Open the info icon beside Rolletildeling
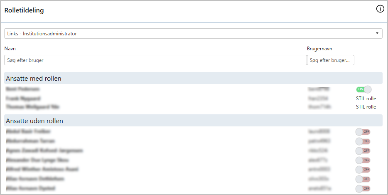 [x=380, y=9]
